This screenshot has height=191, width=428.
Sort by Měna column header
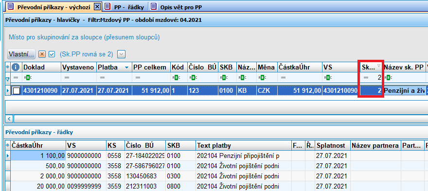[267, 68]
